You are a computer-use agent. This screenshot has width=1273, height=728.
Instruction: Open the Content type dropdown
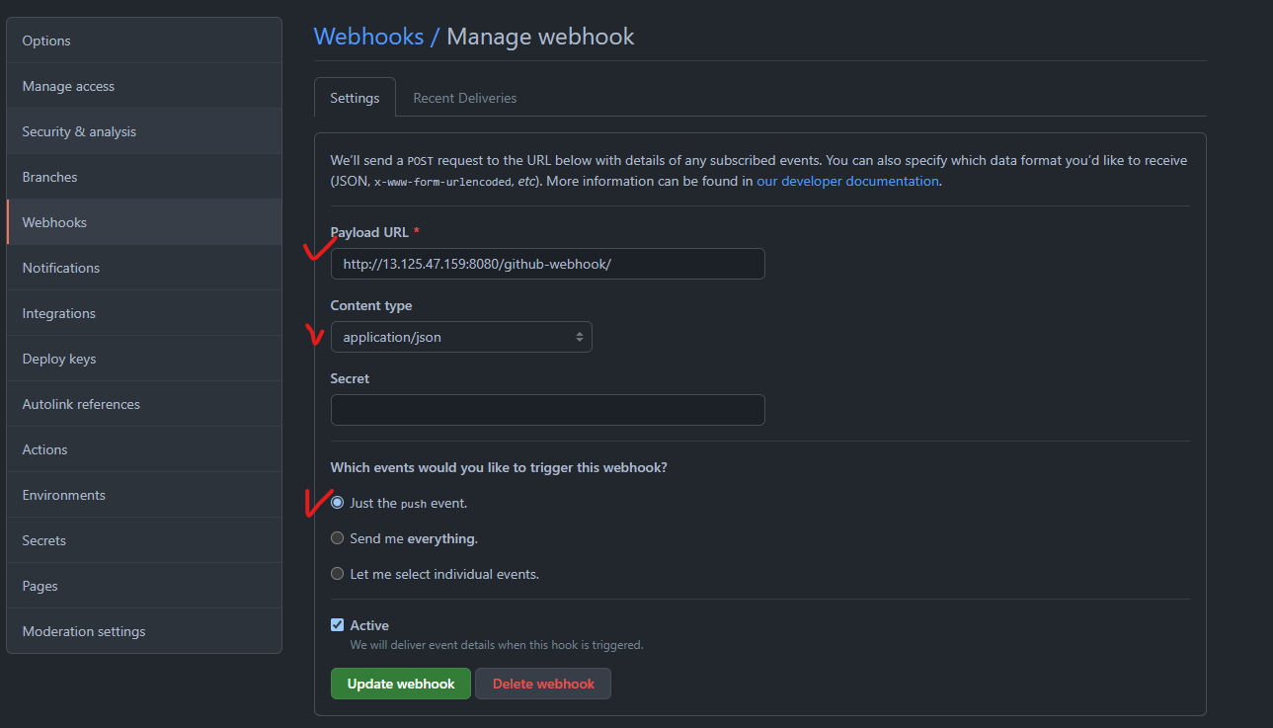pos(461,337)
